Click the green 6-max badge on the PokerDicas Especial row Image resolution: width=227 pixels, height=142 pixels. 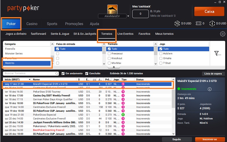123,115
